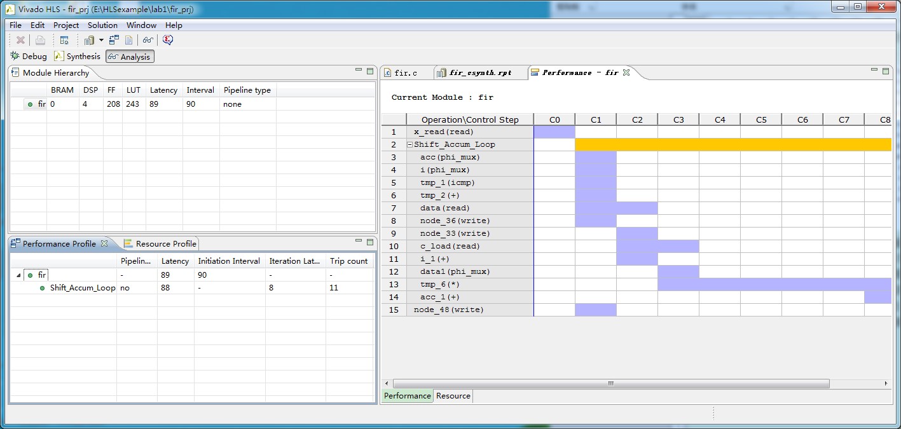The image size is (901, 429).
Task: Maximize the Performance Profile panel
Action: (370, 242)
